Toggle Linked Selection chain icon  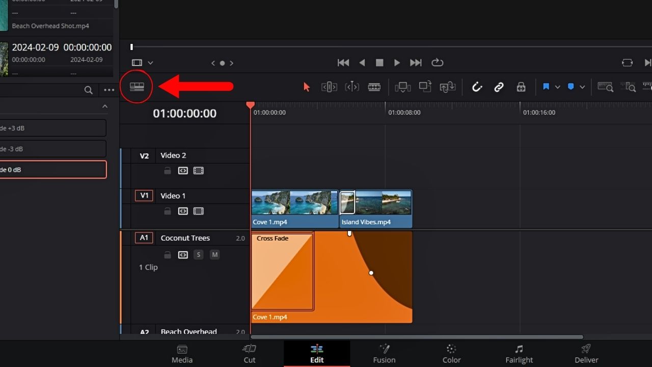click(x=499, y=87)
